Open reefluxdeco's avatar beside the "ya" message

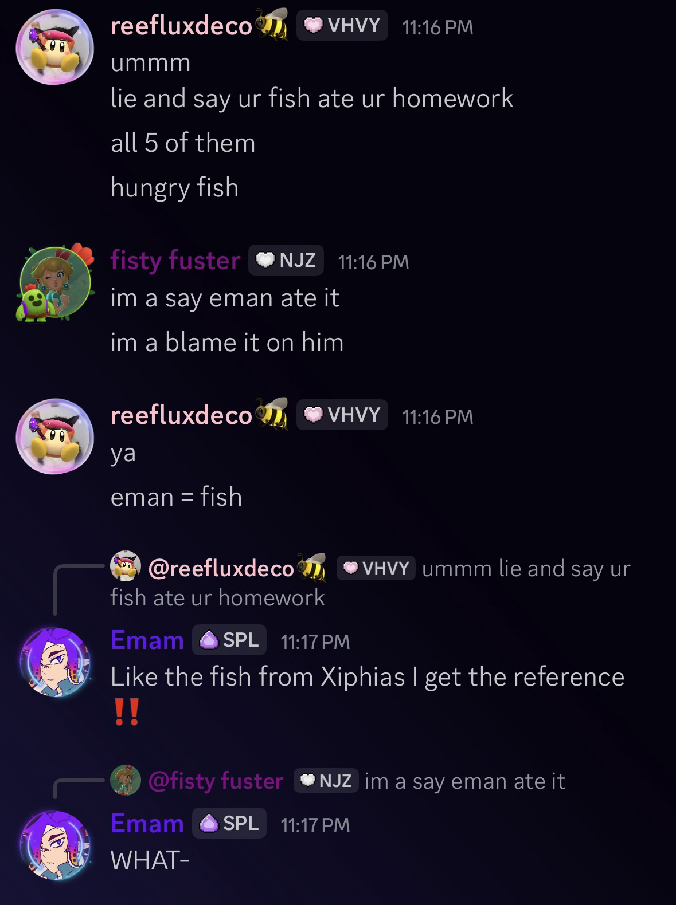pos(54,436)
